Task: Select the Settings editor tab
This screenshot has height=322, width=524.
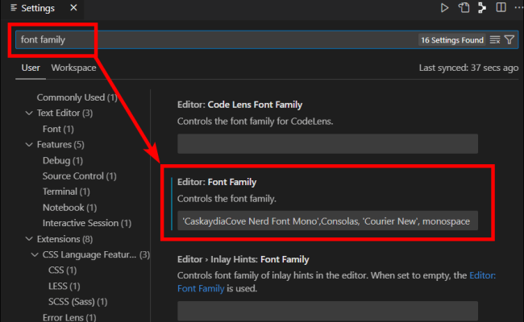Action: pyautogui.click(x=43, y=8)
